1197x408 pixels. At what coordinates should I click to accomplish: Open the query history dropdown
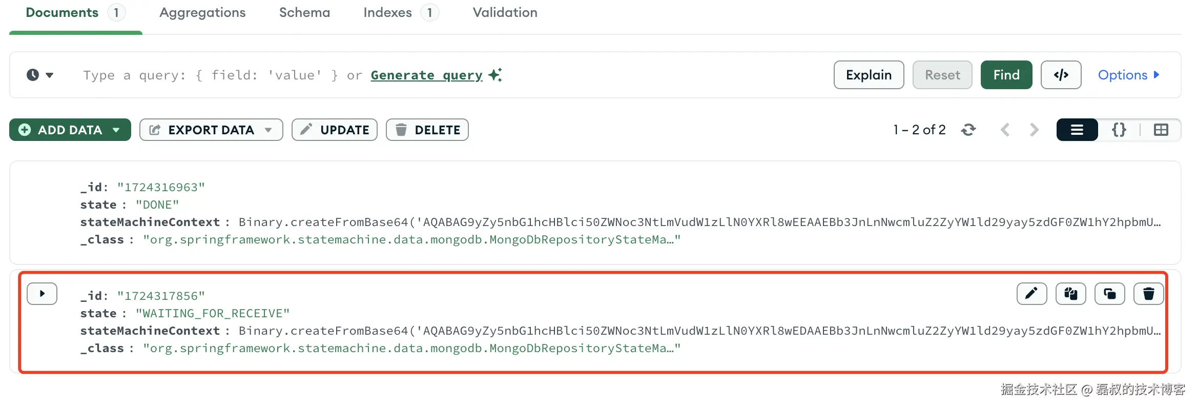(40, 75)
